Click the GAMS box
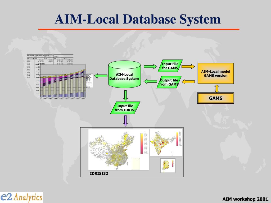 tap(215, 98)
